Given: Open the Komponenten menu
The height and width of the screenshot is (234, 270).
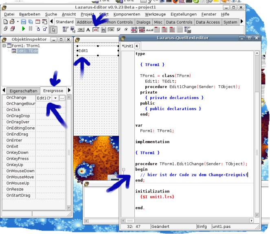Looking at the screenshot, I should (127, 14).
